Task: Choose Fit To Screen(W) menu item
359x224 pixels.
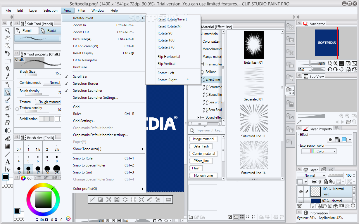Action: pos(103,46)
